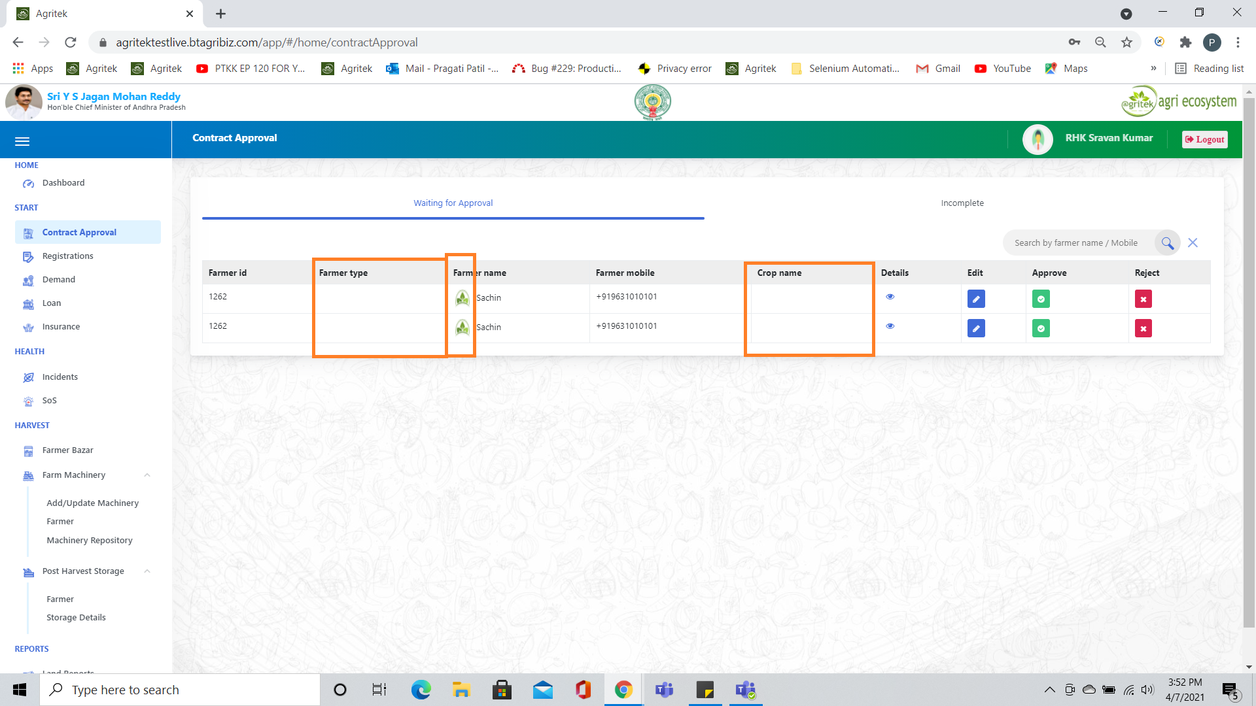Collapse the Post Harvest Storage chevron
Screen dimensions: 1256x706
coord(147,571)
